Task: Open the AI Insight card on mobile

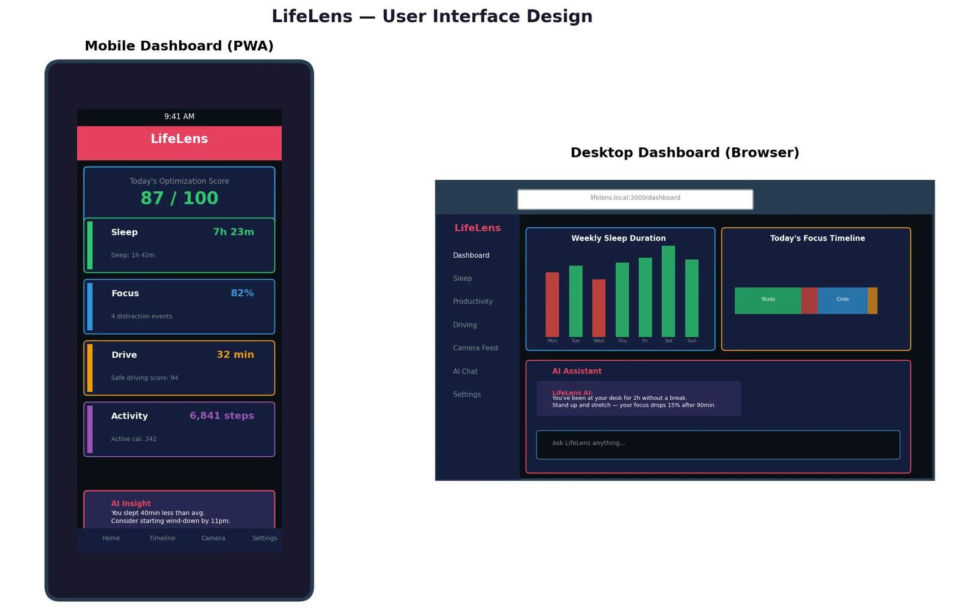Action: (x=179, y=510)
